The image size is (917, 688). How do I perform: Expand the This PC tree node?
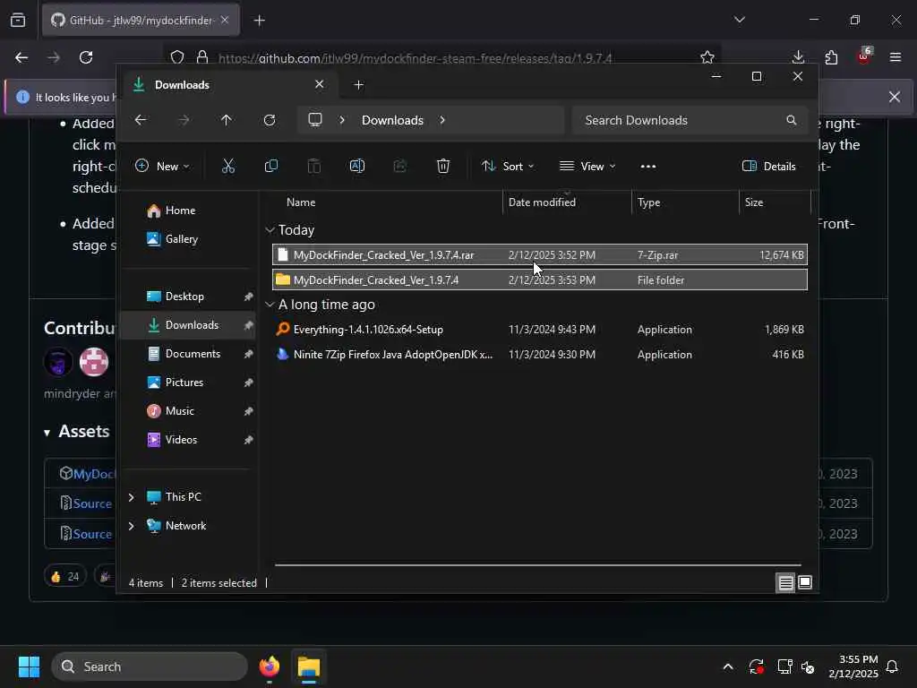pyautogui.click(x=131, y=496)
